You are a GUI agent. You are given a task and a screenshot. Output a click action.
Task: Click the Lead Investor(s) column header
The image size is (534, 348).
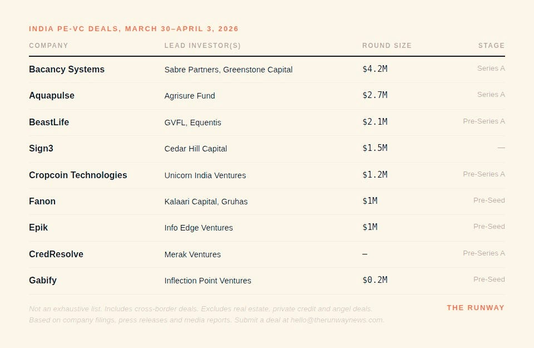point(202,45)
